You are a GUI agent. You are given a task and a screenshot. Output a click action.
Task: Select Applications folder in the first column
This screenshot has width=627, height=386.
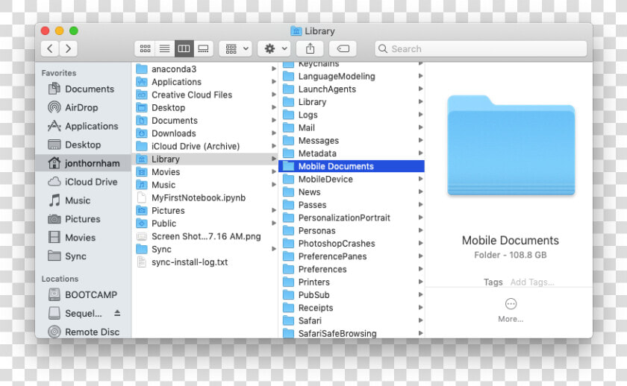point(205,82)
